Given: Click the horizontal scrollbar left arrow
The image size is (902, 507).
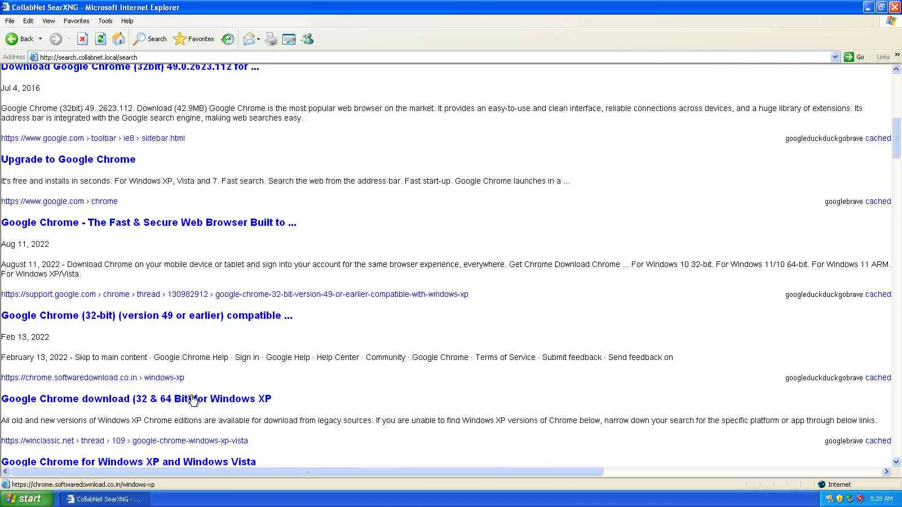Looking at the screenshot, I should 5,472.
